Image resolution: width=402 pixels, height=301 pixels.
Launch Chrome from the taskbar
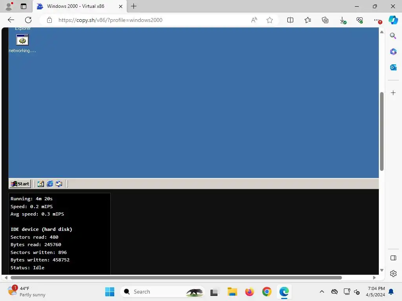[267, 292]
